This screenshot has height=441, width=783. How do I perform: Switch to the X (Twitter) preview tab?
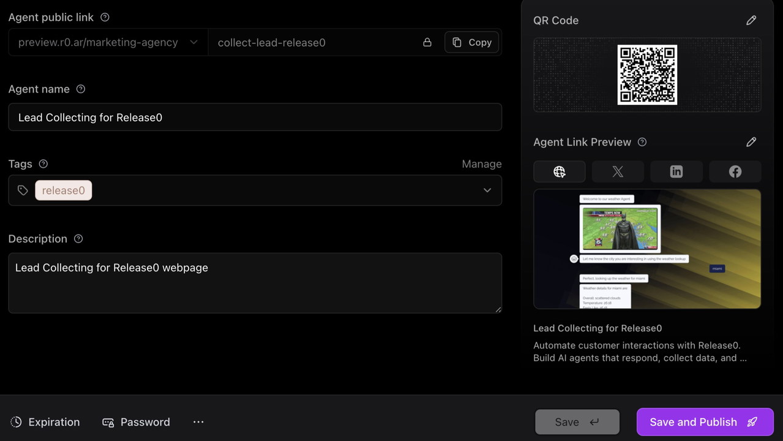[618, 171]
